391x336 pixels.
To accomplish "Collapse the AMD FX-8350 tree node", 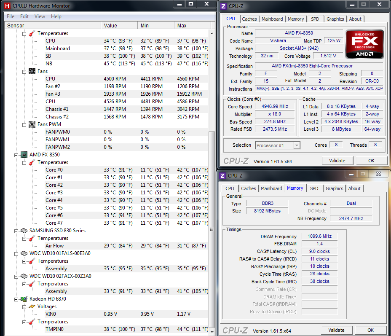I will 16,155.
